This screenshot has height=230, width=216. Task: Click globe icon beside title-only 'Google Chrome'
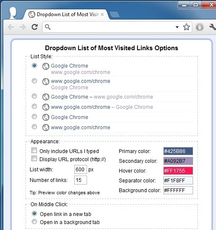coord(46,117)
